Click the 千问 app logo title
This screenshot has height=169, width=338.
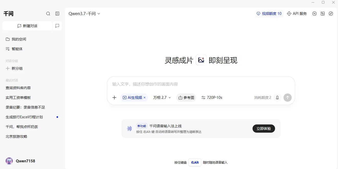pos(8,14)
